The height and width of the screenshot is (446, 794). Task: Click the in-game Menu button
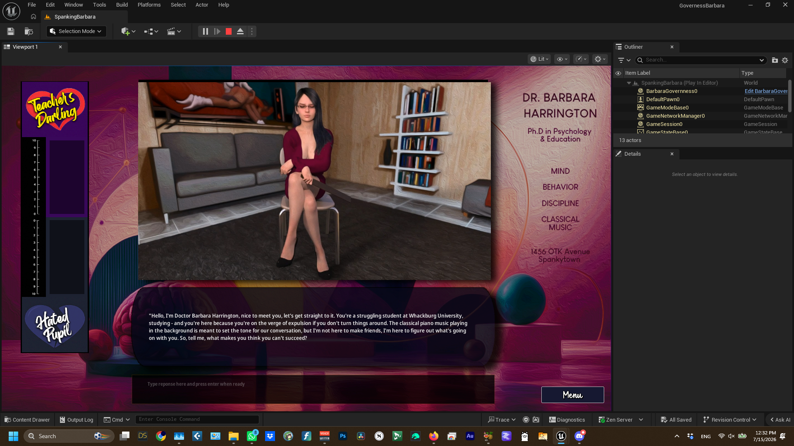572,395
